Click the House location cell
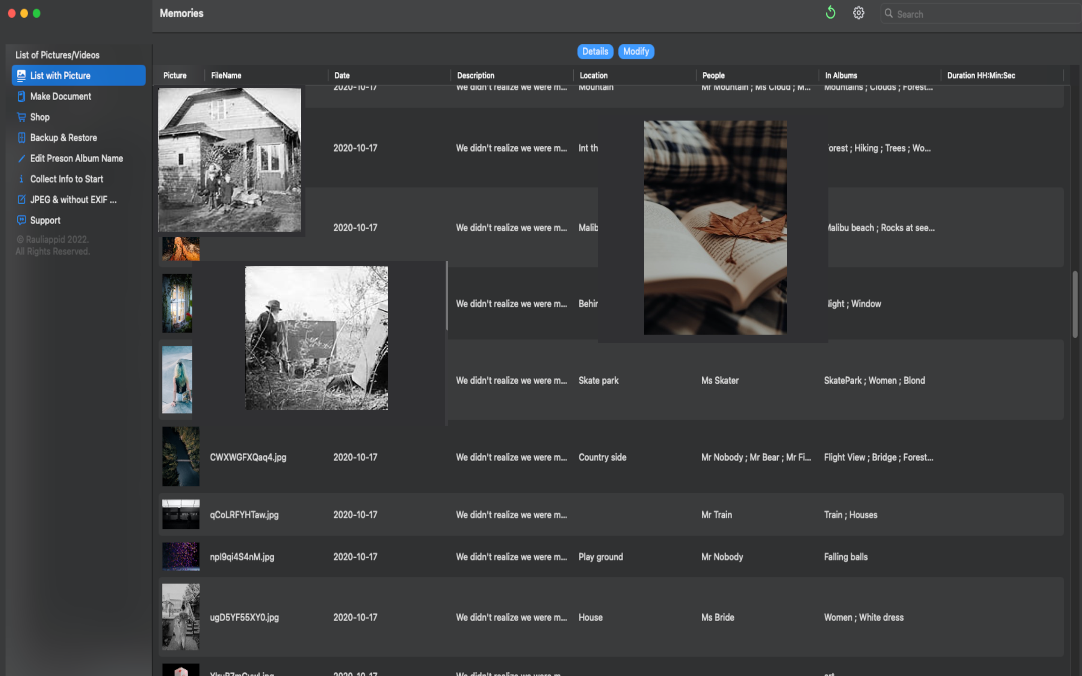The width and height of the screenshot is (1082, 676). [x=590, y=617]
